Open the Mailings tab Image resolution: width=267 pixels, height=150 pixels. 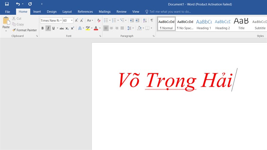(x=104, y=12)
